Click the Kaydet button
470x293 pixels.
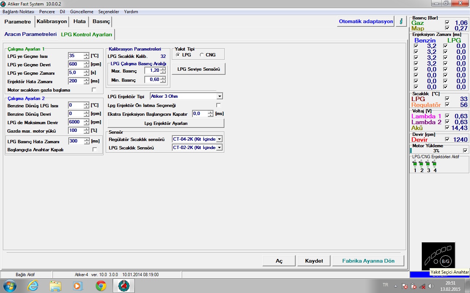[x=314, y=261]
